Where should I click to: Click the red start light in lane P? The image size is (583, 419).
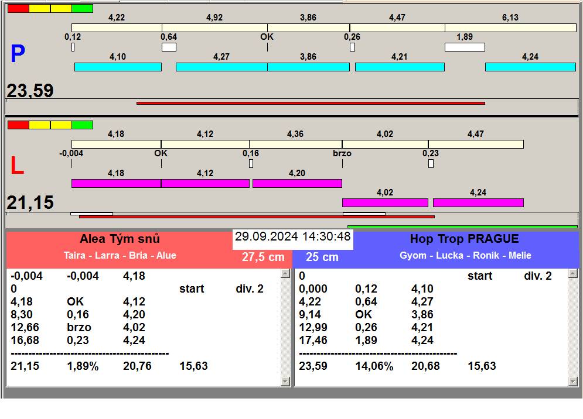tap(18, 9)
